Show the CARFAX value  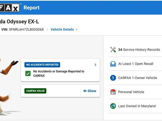coord(90,91)
